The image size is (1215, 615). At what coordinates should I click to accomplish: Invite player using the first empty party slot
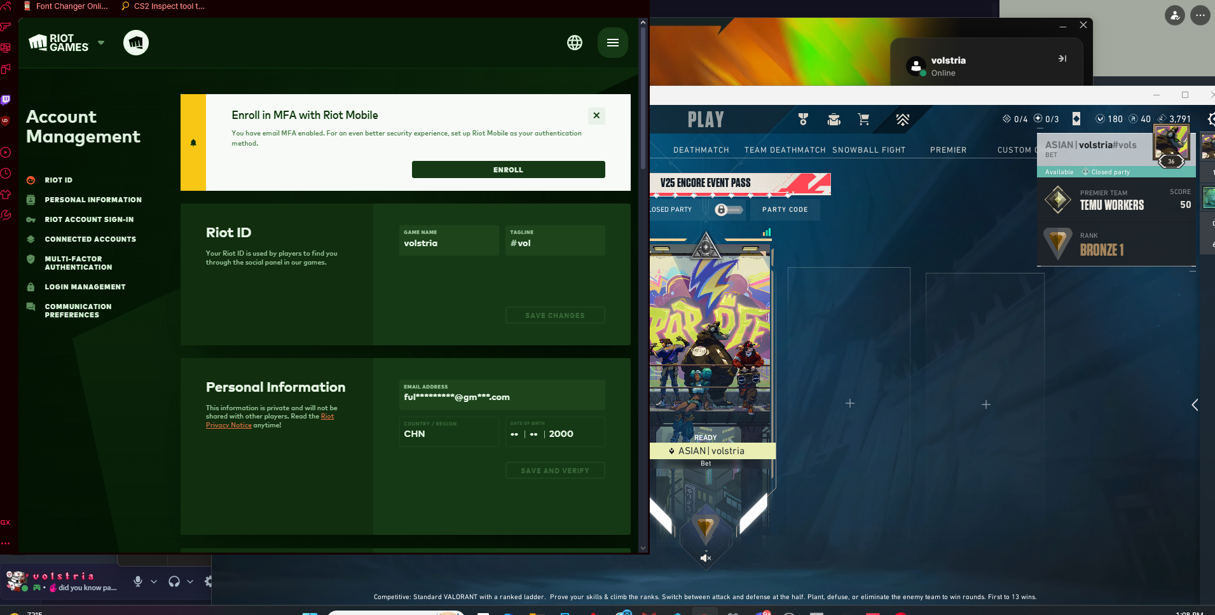point(849,404)
